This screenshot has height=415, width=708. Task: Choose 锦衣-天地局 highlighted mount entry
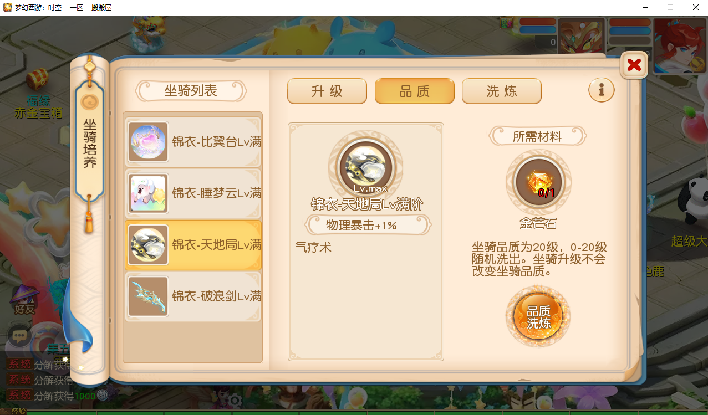click(193, 245)
